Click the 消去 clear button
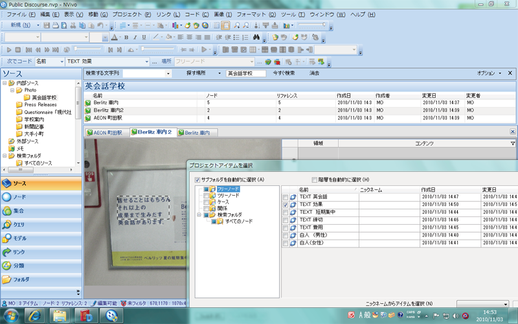 [x=314, y=73]
